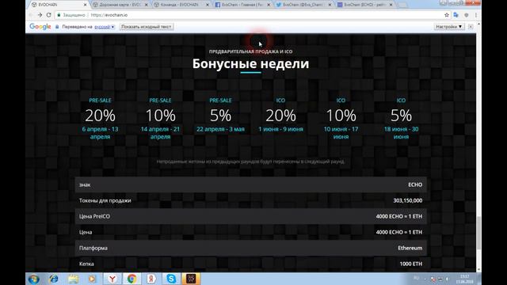Click the date range 6 апреля - 13 апреля
This screenshot has width=507, height=285.
pyautogui.click(x=101, y=133)
